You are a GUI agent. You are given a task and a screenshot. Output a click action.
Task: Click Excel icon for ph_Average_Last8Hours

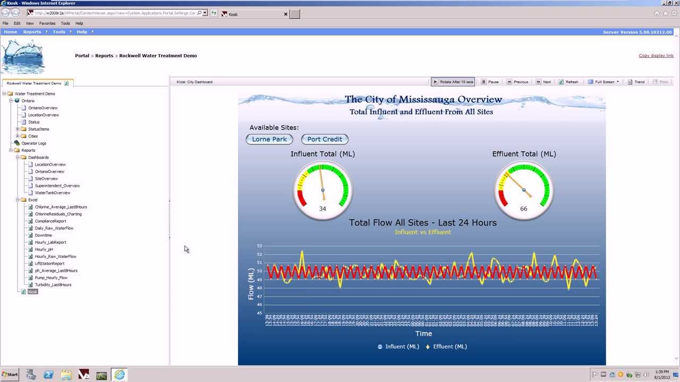pyautogui.click(x=30, y=271)
